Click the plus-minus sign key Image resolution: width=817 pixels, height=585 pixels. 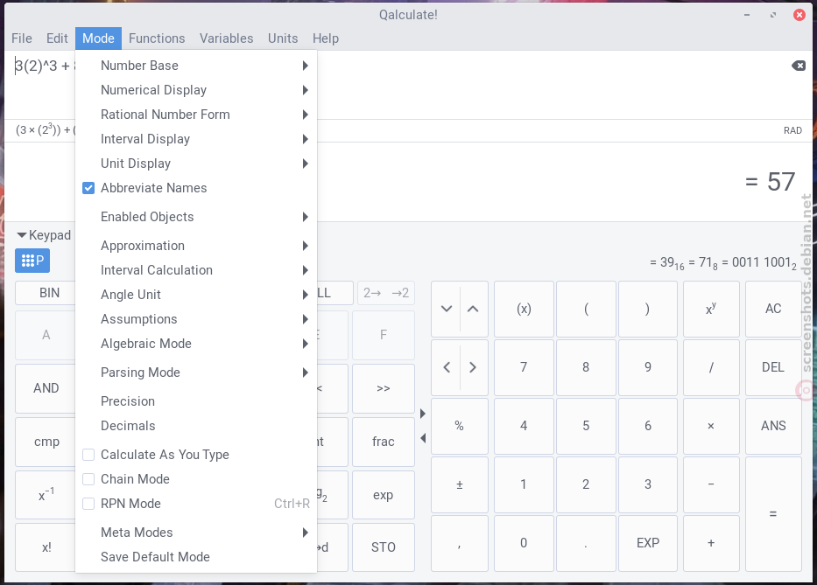(x=459, y=484)
